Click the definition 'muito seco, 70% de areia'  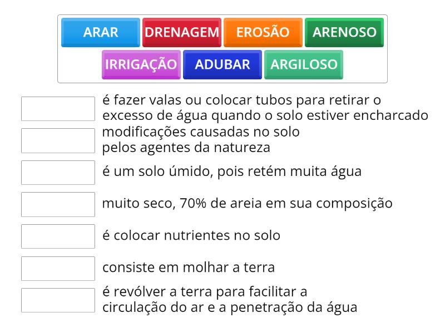pos(247,203)
